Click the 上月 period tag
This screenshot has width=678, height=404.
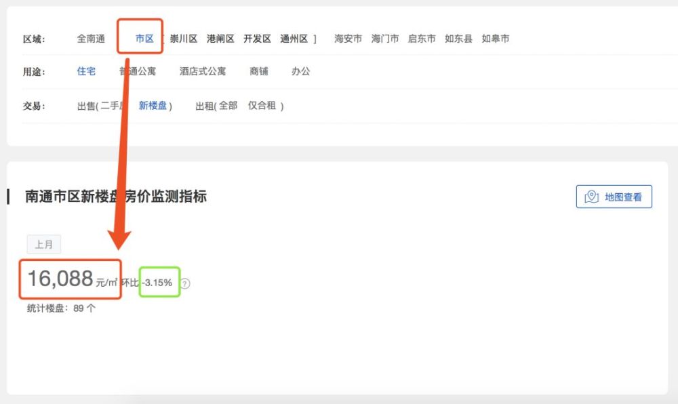(44, 245)
